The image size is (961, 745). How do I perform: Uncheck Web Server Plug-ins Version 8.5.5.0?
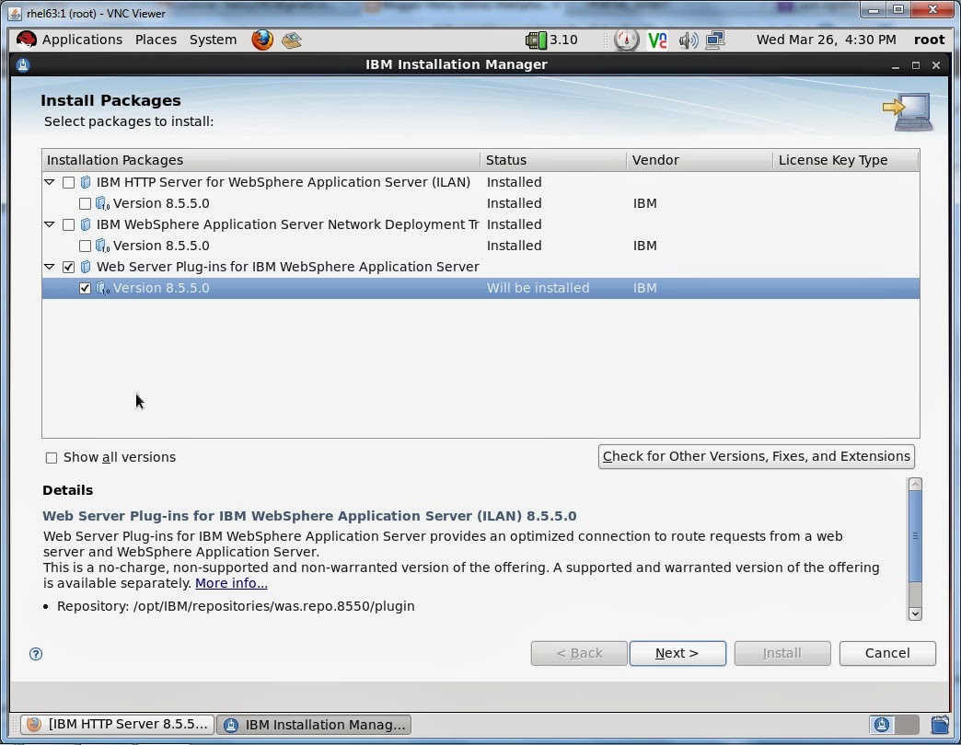(85, 288)
